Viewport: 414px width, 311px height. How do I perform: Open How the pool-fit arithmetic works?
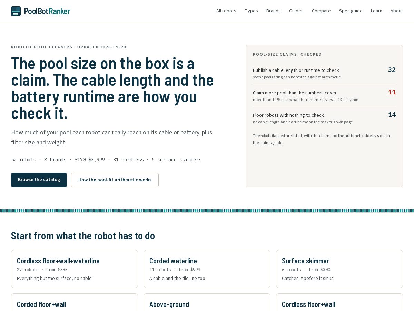pos(115,180)
